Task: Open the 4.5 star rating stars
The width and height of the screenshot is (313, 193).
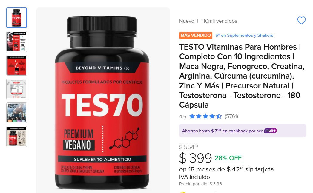Action: point(205,116)
